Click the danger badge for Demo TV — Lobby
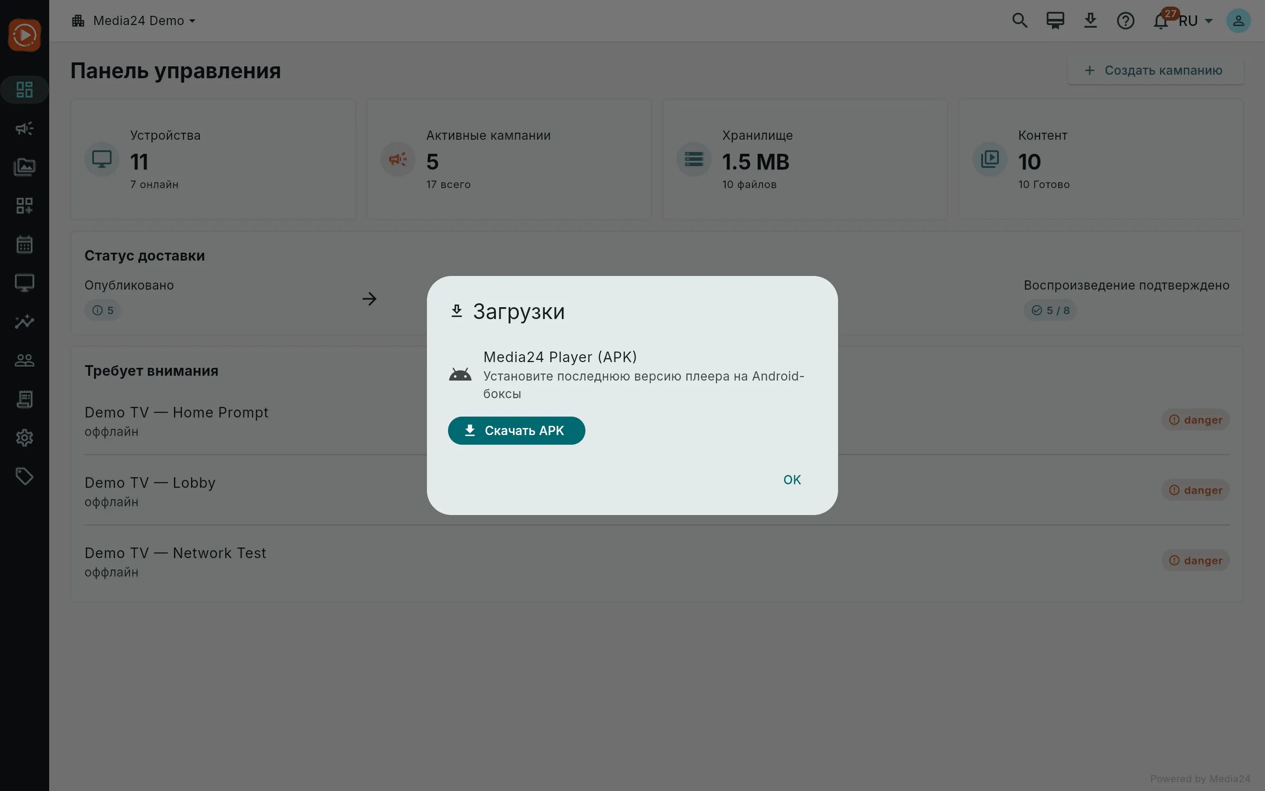This screenshot has height=791, width=1265. pyautogui.click(x=1196, y=490)
